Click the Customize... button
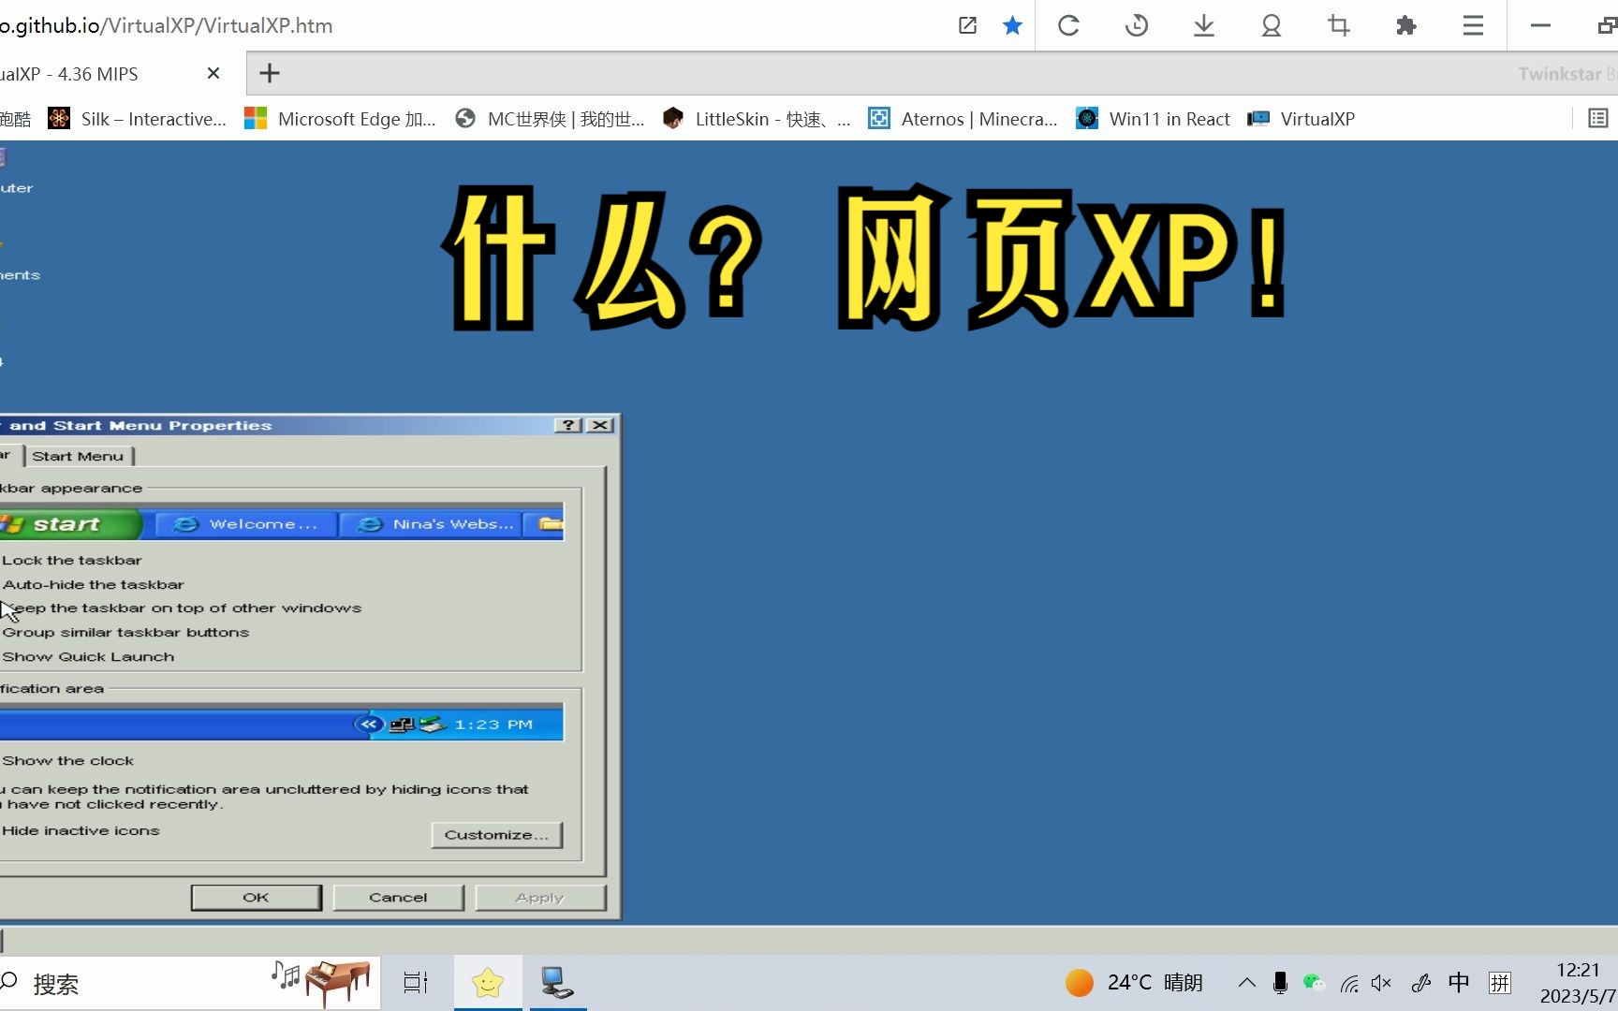 click(x=497, y=834)
